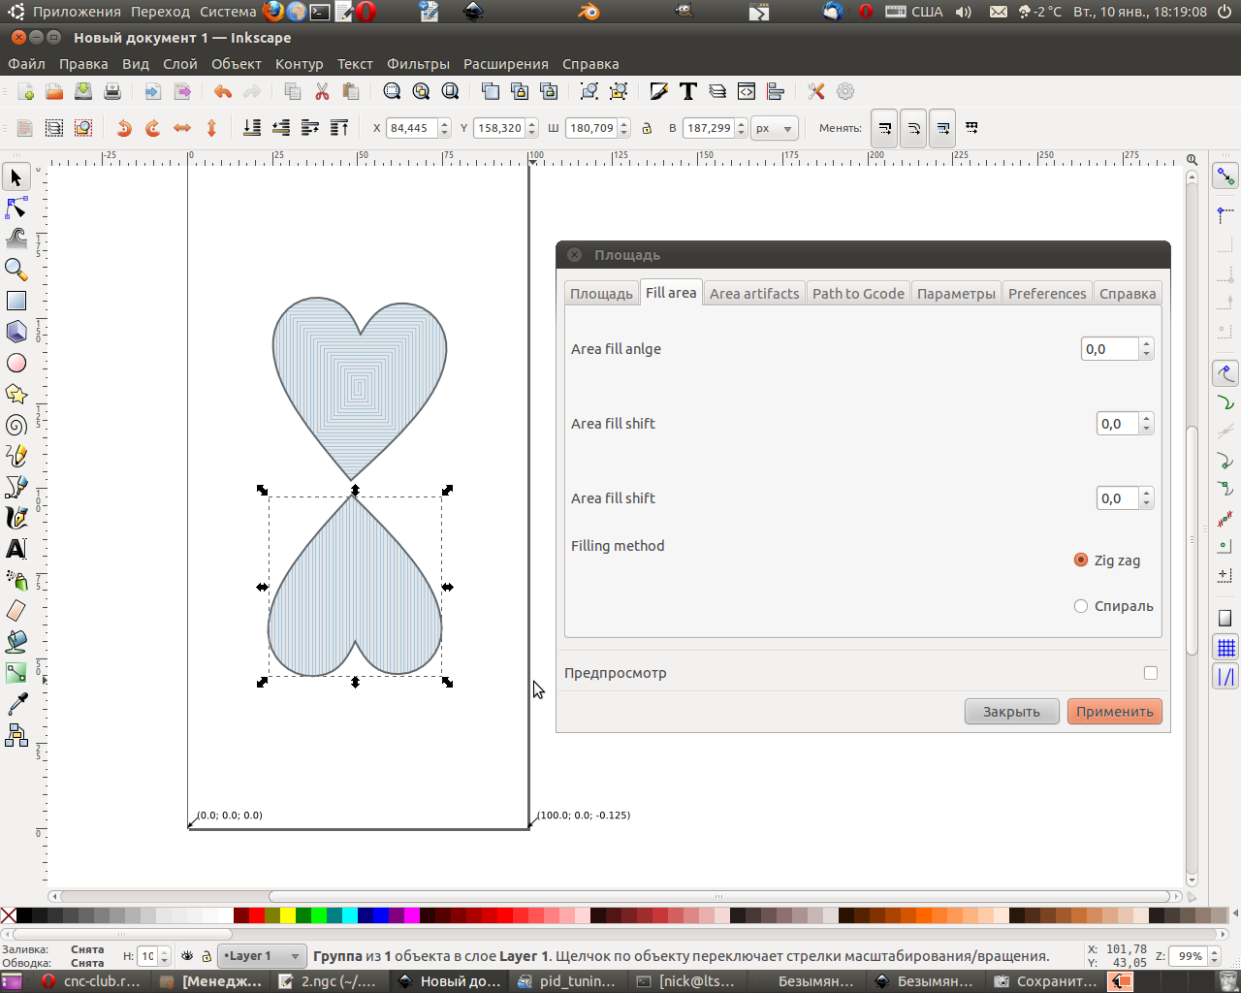Flip selection horizontally
Screen dimensions: 1241x993
182,128
